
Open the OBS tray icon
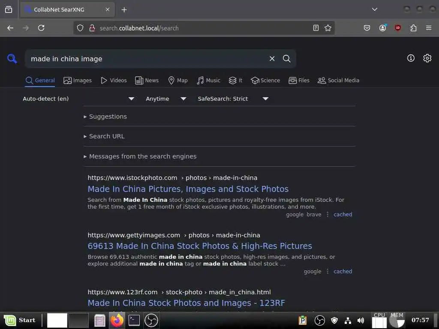[x=319, y=320]
